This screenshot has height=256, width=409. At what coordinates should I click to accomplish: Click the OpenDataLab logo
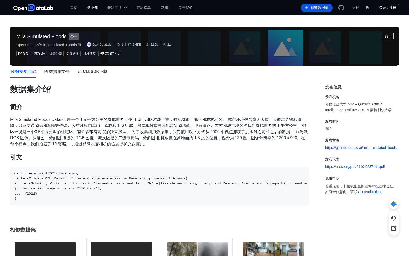(33, 8)
